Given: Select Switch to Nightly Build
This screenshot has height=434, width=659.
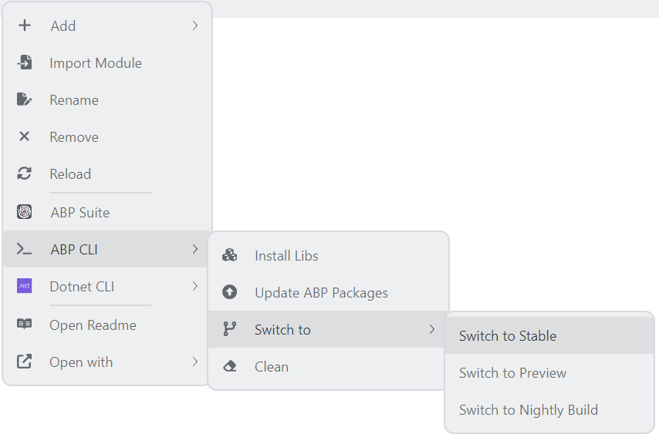Looking at the screenshot, I should tap(528, 410).
